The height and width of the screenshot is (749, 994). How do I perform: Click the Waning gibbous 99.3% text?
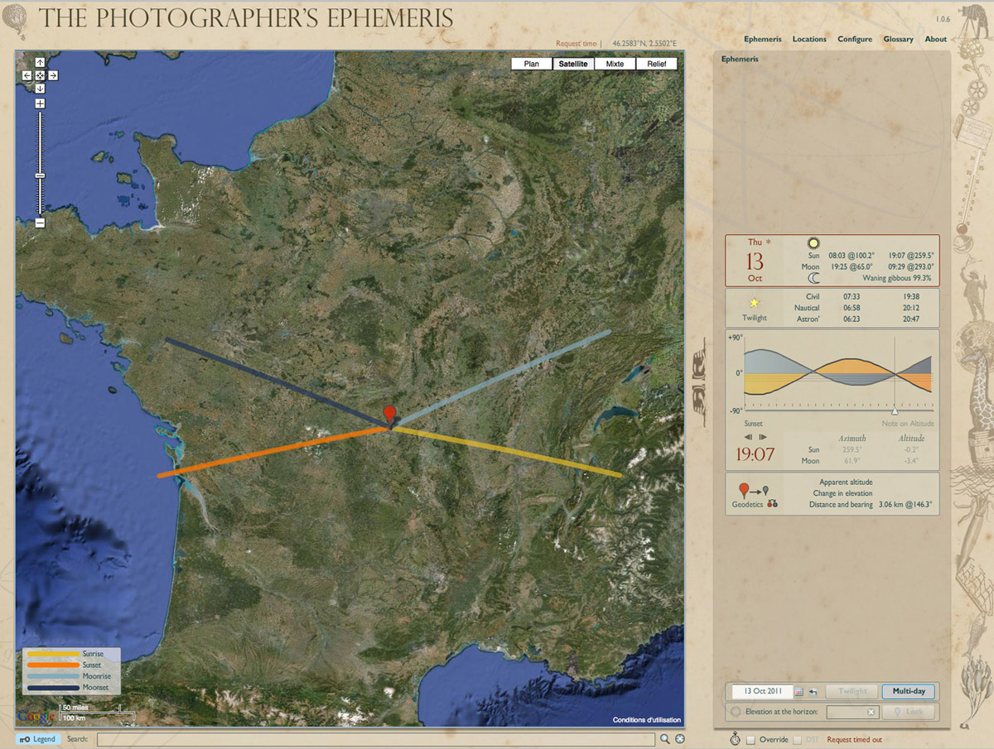pyautogui.click(x=899, y=279)
